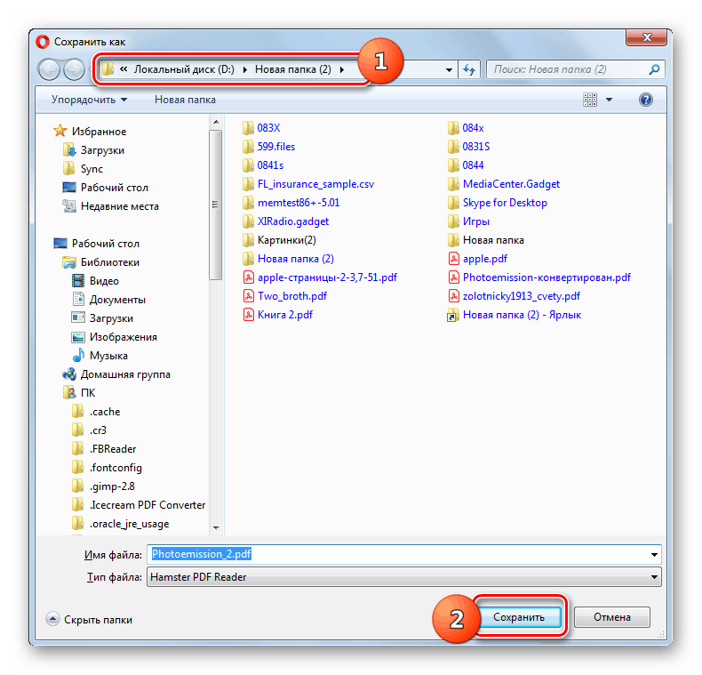This screenshot has height=675, width=702.
Task: Close the Сохранить как dialog
Action: click(647, 37)
